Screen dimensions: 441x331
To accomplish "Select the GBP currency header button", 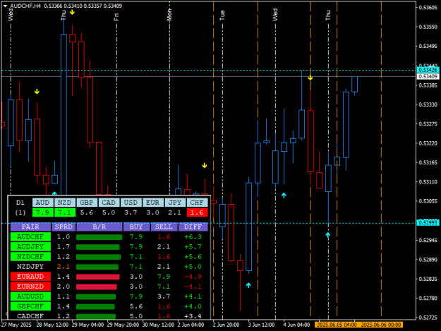I will (87, 203).
